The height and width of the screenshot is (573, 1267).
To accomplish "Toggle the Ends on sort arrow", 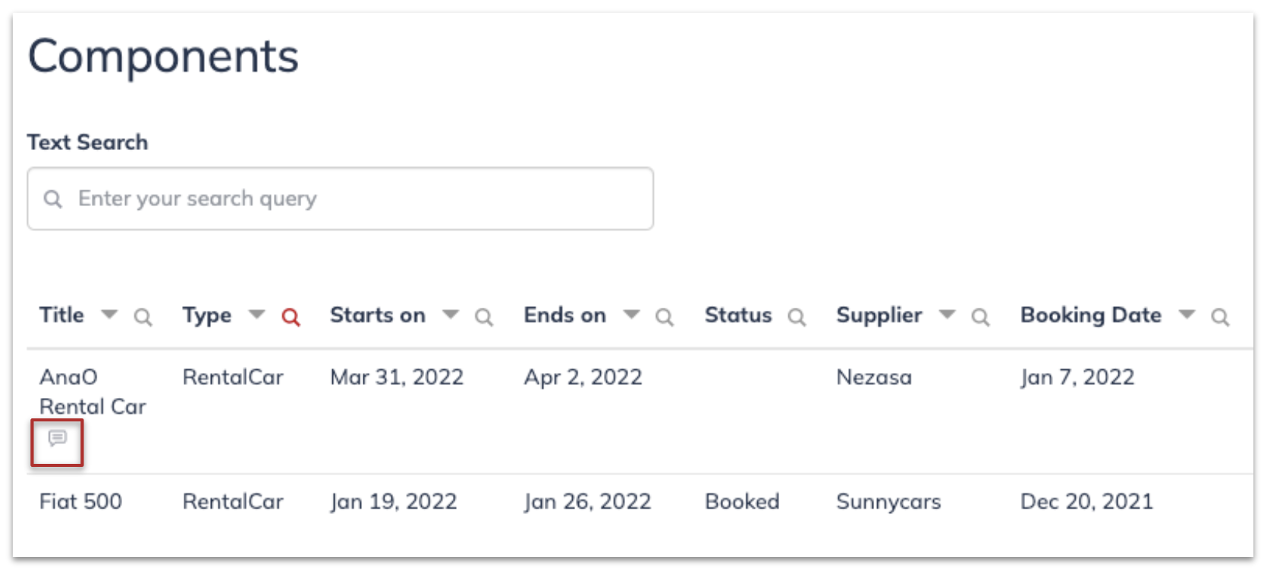I will (x=631, y=314).
